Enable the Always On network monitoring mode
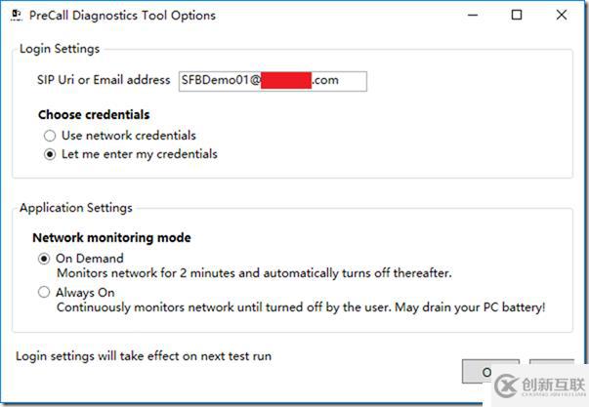 [x=44, y=292]
